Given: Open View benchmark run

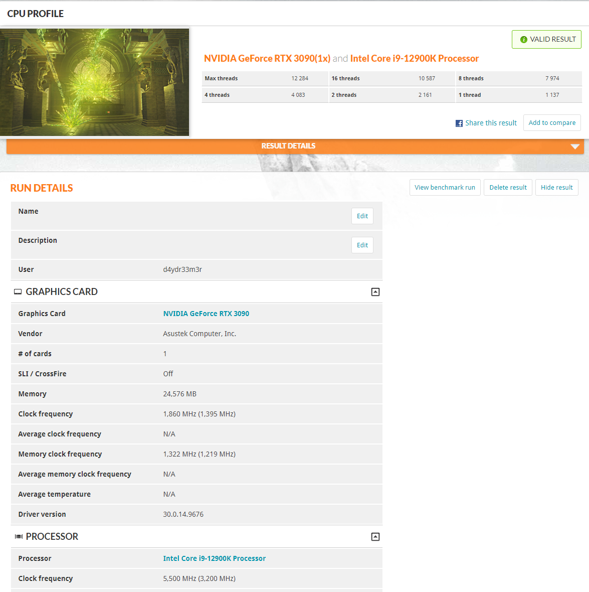Looking at the screenshot, I should 445,187.
